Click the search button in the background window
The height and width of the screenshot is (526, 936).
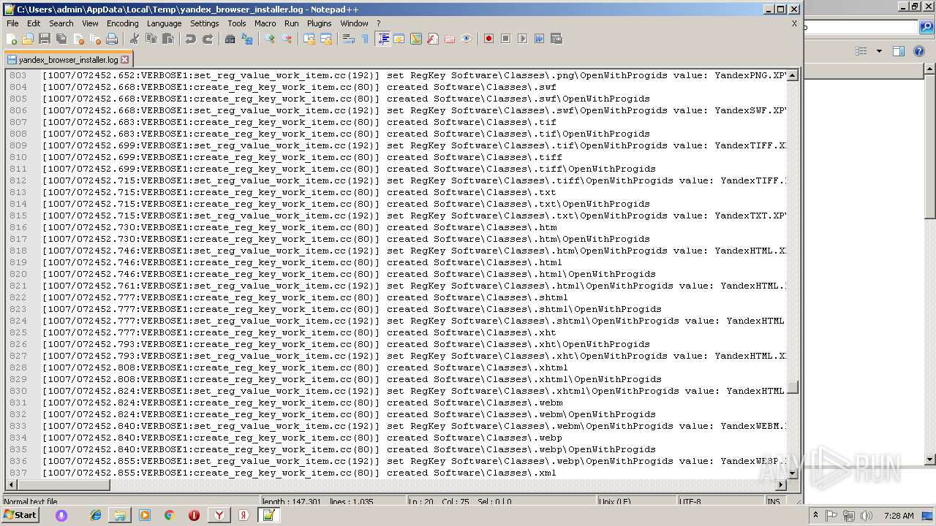928,28
